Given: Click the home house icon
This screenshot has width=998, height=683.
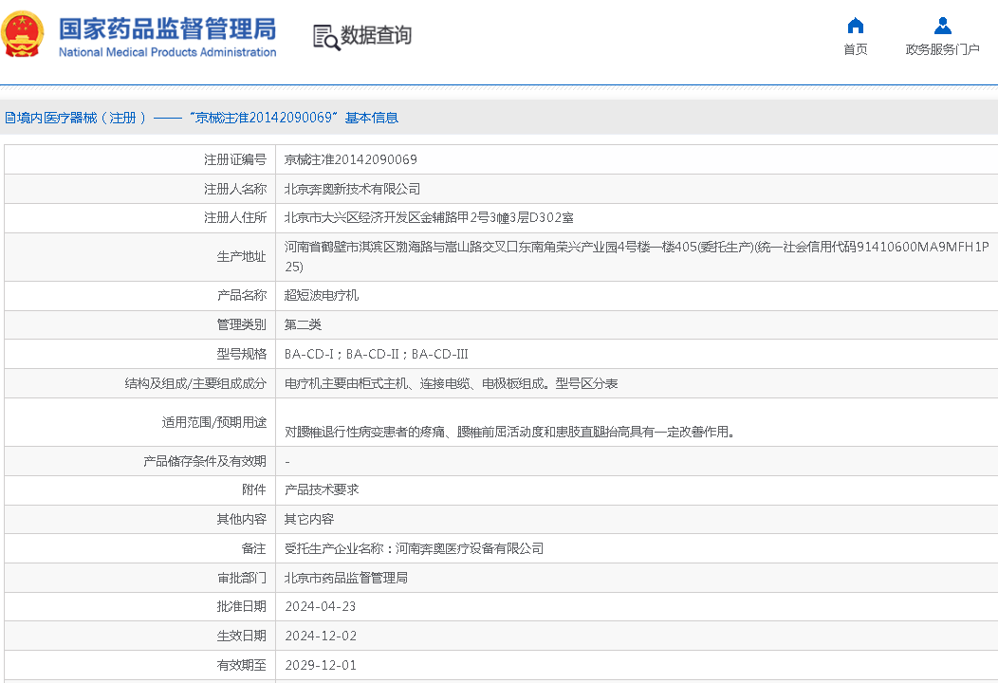Looking at the screenshot, I should 855,26.
